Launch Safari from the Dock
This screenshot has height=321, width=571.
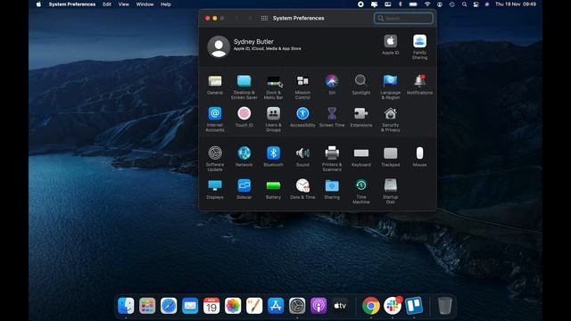coord(169,306)
